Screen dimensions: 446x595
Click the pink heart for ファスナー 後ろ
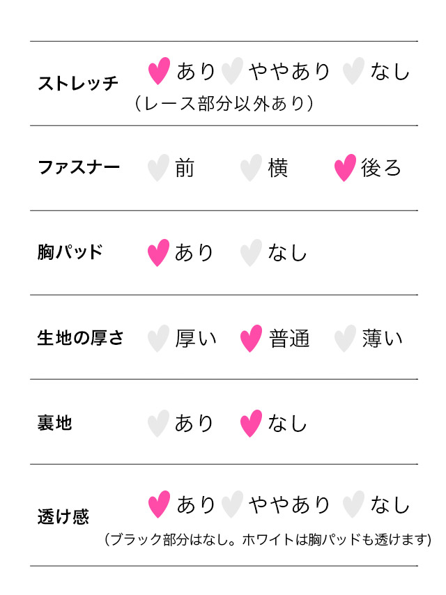tap(345, 168)
